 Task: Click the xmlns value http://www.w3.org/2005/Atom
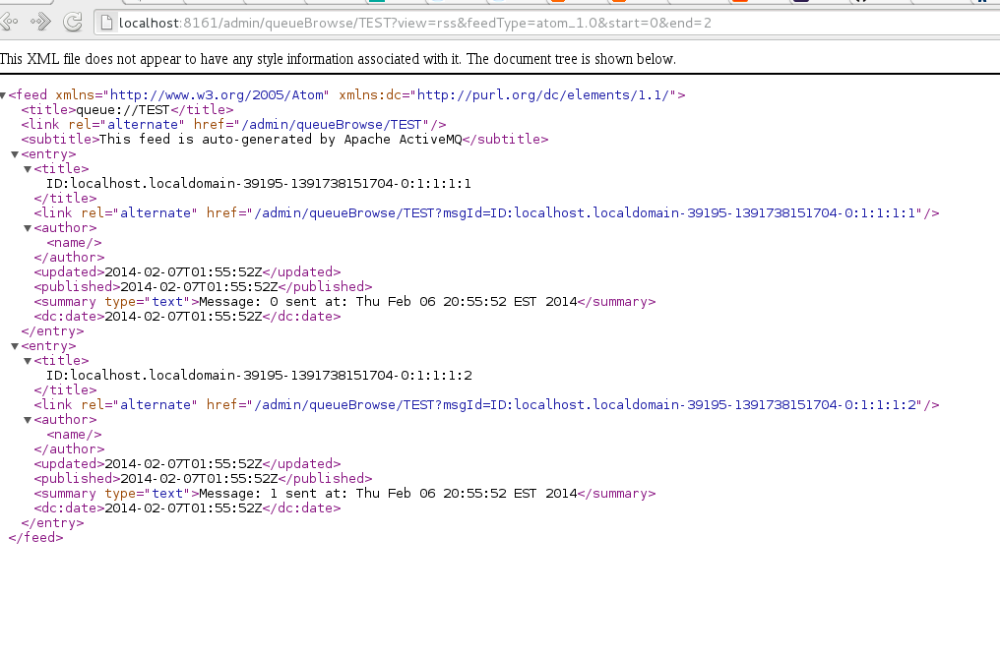217,95
